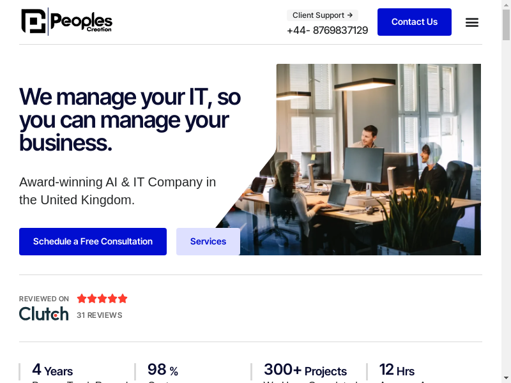Click the 300+ Projects statistic
Viewport: 511px width, 383px height.
click(x=305, y=370)
